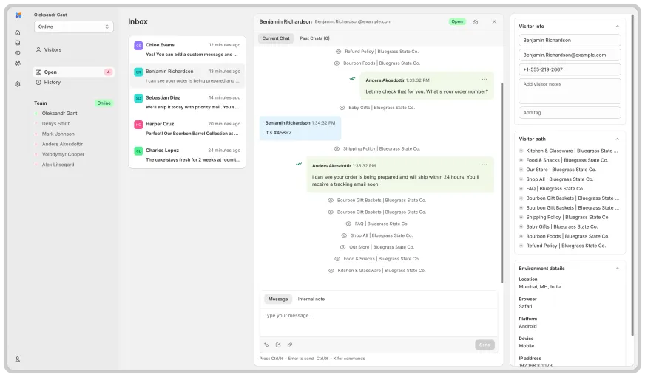Click the mail icon beside Open status badge
Image resolution: width=645 pixels, height=377 pixels.
[x=475, y=22]
